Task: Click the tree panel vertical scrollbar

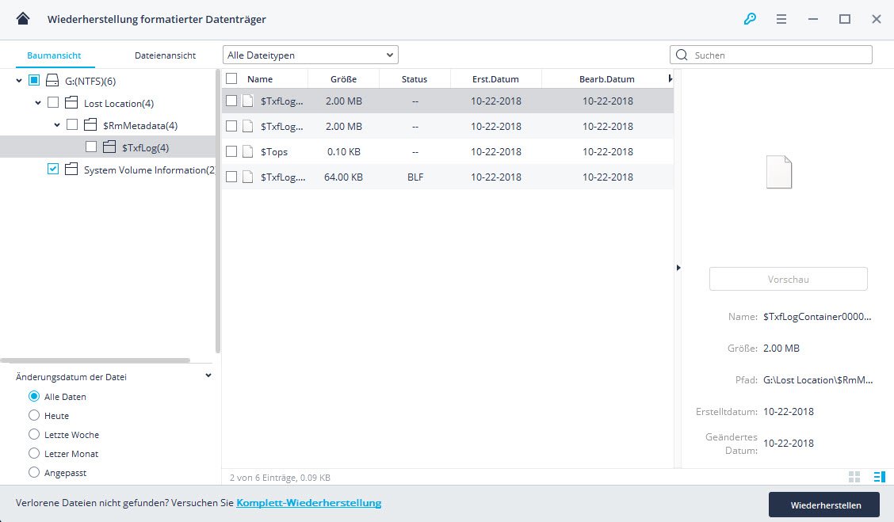Action: [218, 211]
